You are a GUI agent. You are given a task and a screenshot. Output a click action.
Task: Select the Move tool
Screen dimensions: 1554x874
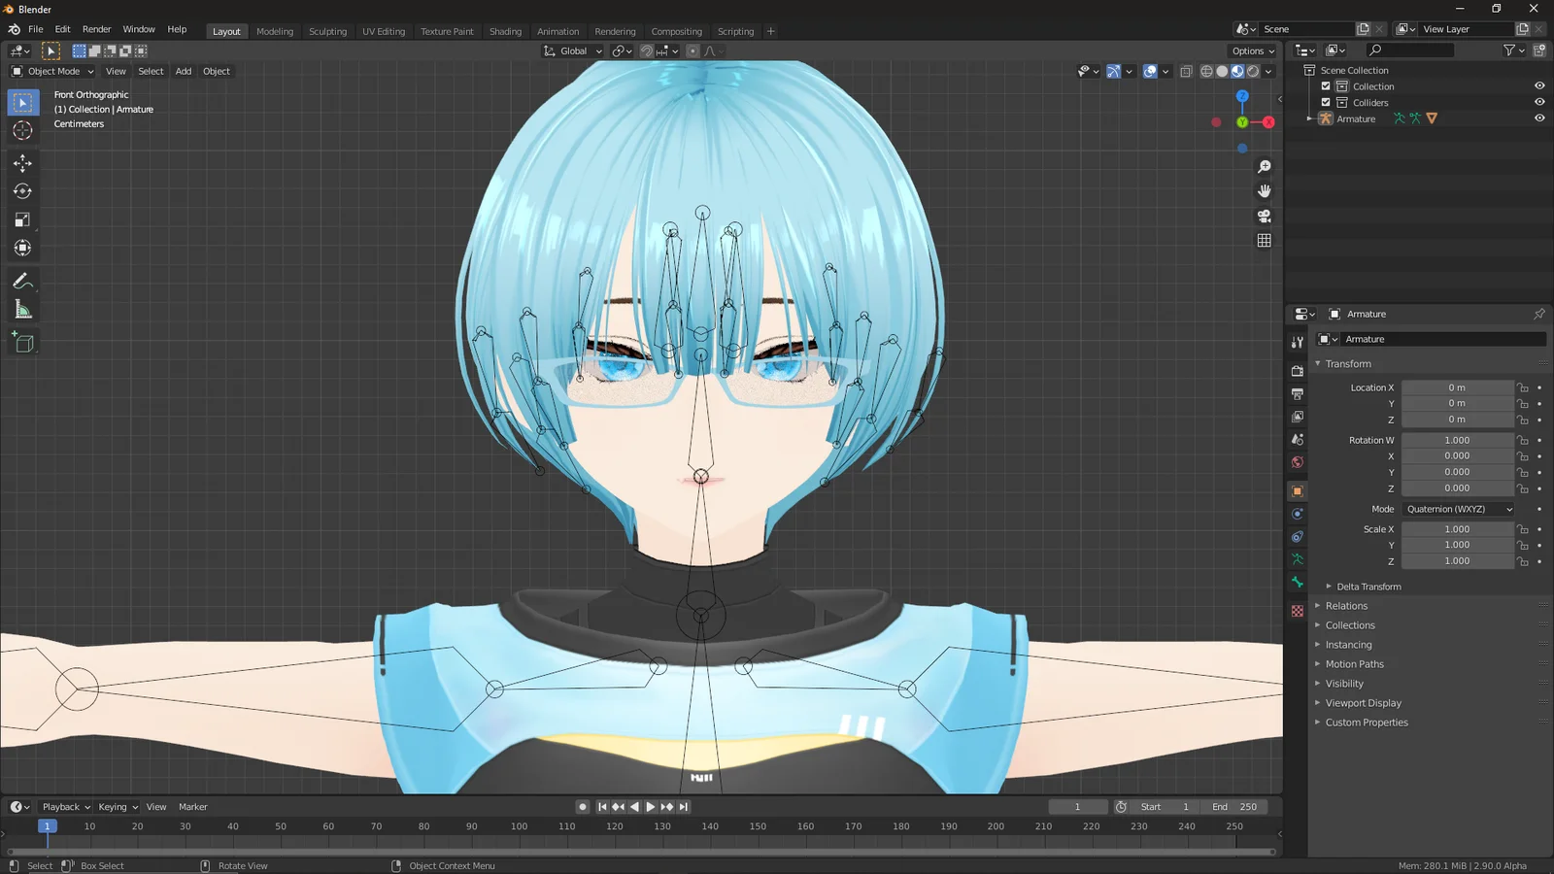23,163
